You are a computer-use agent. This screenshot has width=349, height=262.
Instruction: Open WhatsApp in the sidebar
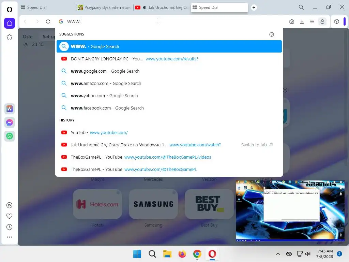pyautogui.click(x=9, y=136)
